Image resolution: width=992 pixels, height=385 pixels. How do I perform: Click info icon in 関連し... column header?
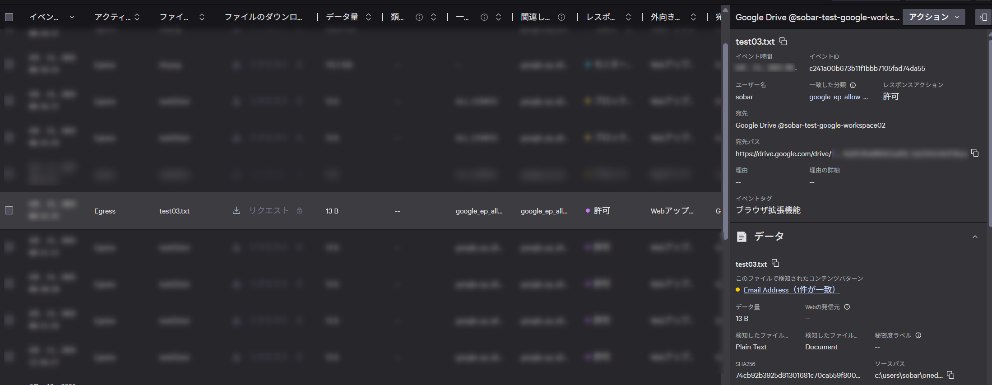(x=561, y=17)
